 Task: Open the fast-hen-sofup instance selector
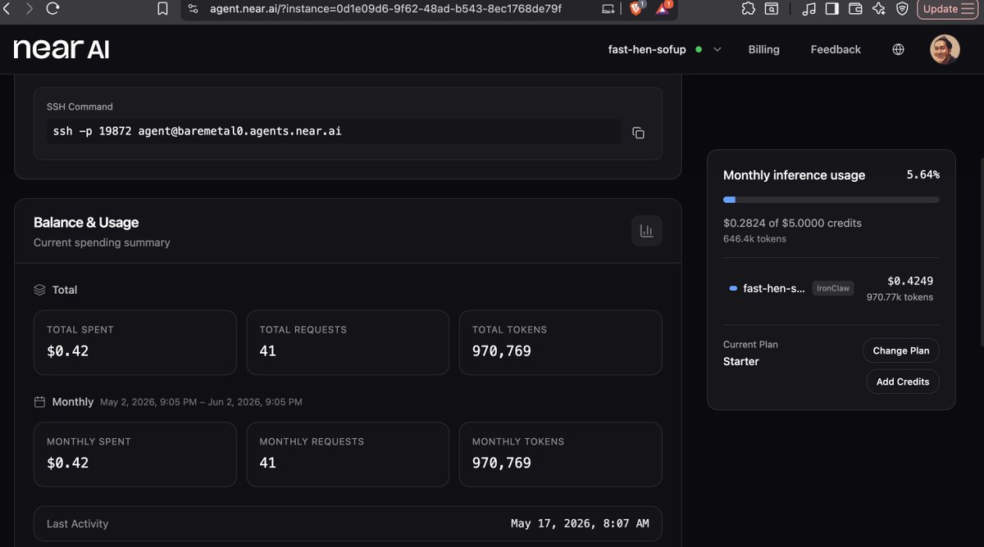click(x=664, y=49)
